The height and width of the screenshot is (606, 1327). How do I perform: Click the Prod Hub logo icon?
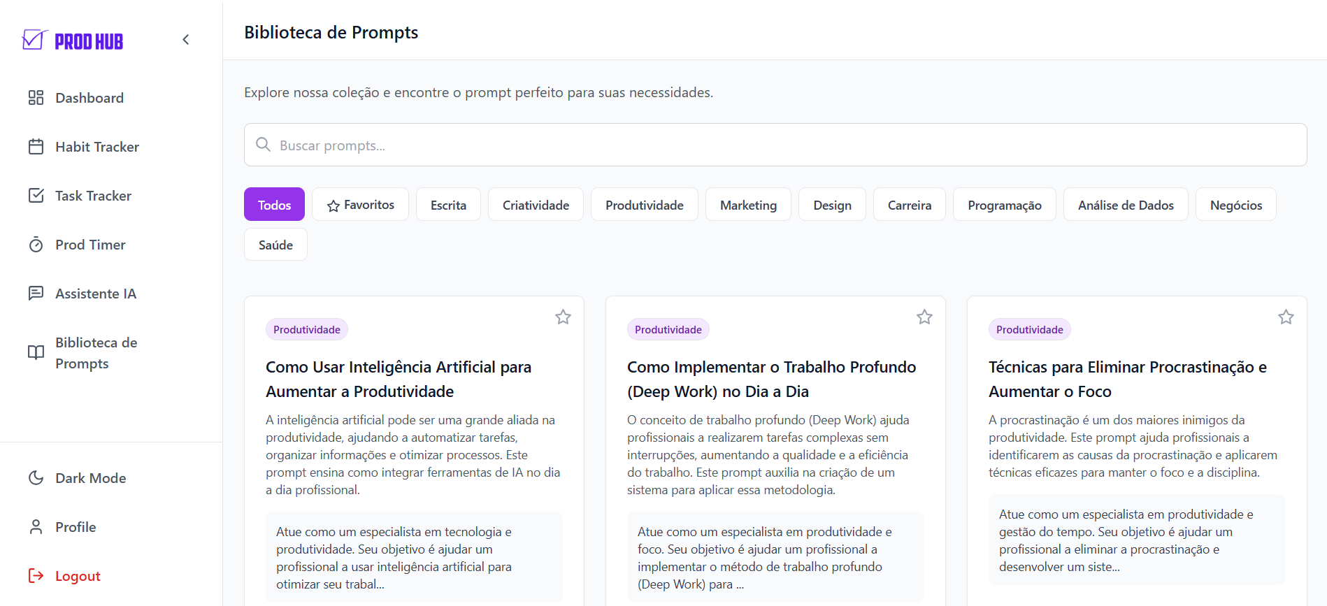(34, 40)
